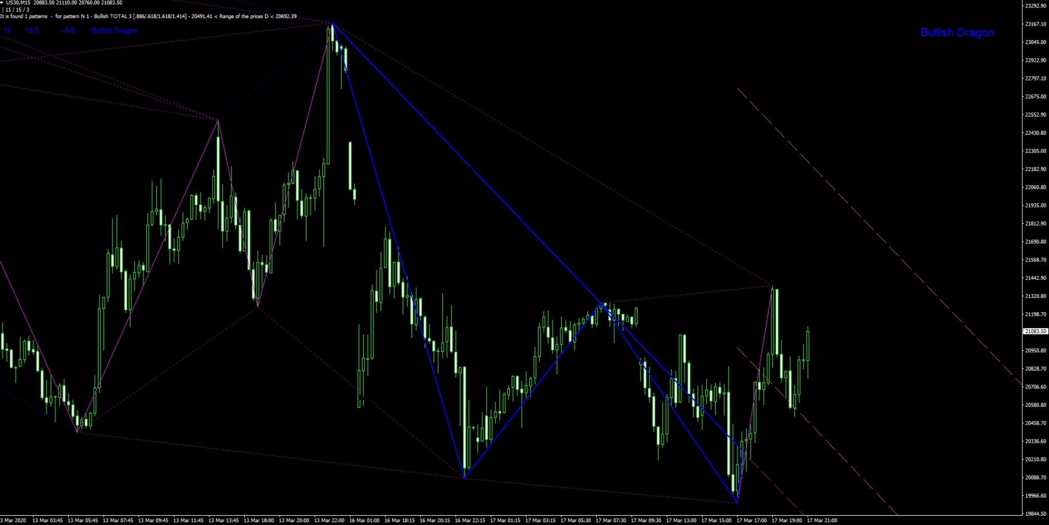This screenshot has height=525, width=1049.
Task: Click the '11 / 15 / 3' indicator text
Action: click(16, 10)
